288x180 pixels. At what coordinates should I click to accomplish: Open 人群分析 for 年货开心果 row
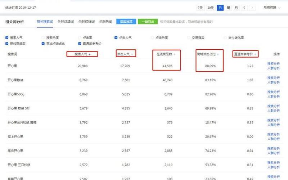[274, 153]
